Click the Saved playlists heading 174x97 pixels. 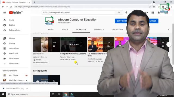(x=40, y=71)
